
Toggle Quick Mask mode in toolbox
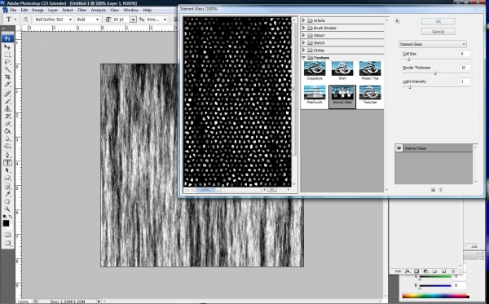click(7, 235)
